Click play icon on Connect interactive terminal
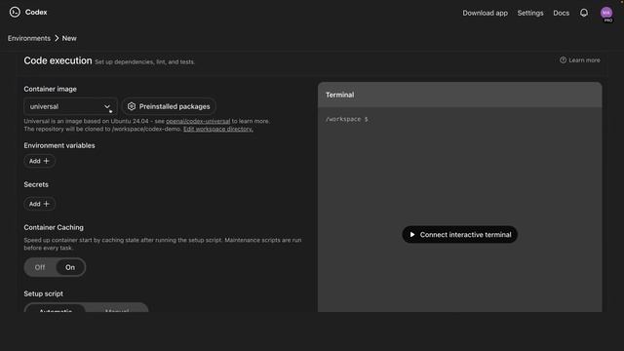Image resolution: width=624 pixels, height=351 pixels. [x=412, y=235]
